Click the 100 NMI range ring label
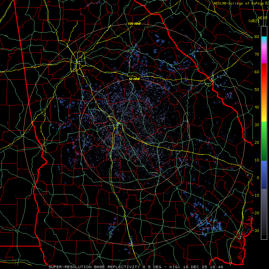The image size is (269, 269). click(x=134, y=24)
